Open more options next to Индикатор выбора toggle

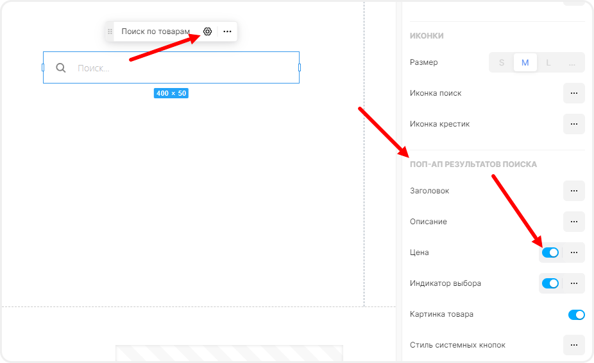573,283
